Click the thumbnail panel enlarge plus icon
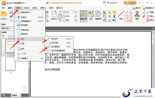The width and height of the screenshot is (155, 98). point(10,36)
